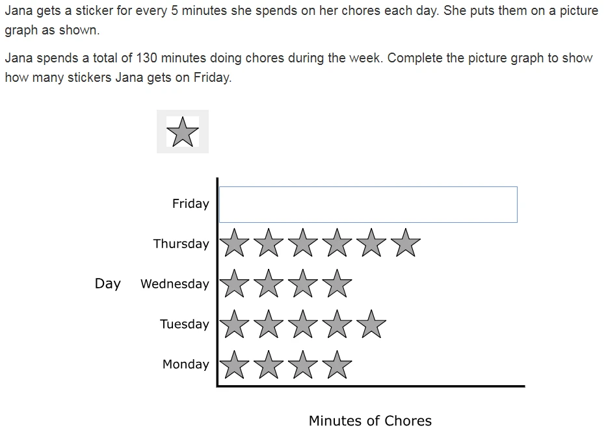The image size is (608, 430).
Task: Click the Thursday row label
Action: [181, 244]
